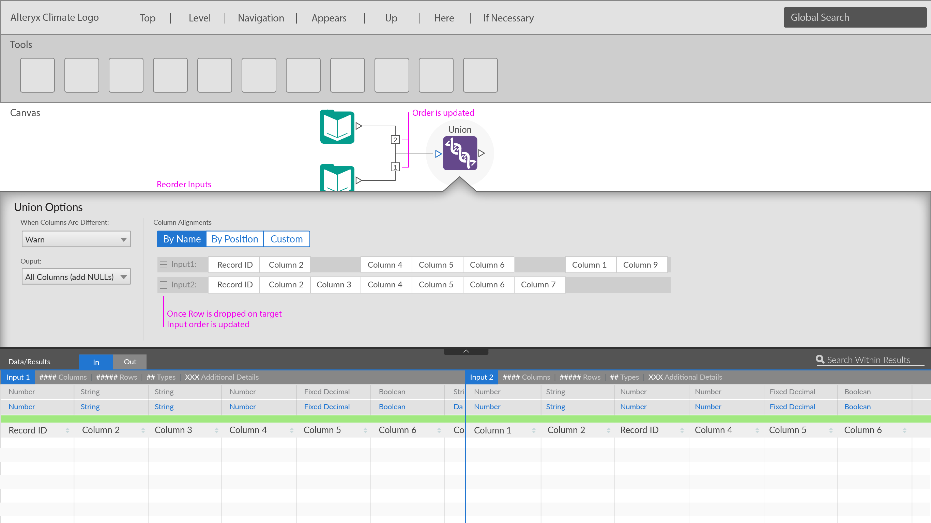Image resolution: width=931 pixels, height=523 pixels.
Task: Click the Union tool's output anchor arrow
Action: [x=482, y=153]
